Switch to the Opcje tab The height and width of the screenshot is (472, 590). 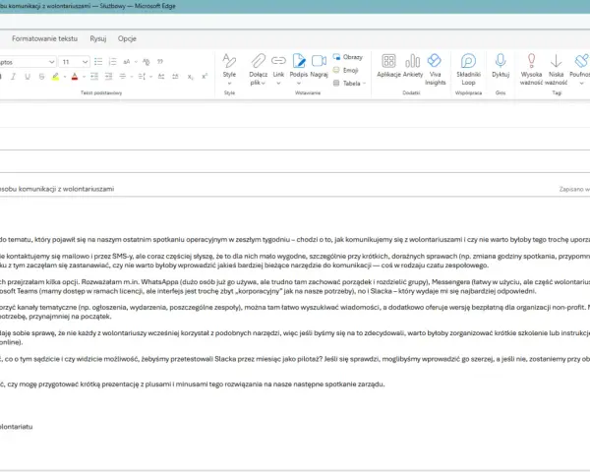[127, 38]
